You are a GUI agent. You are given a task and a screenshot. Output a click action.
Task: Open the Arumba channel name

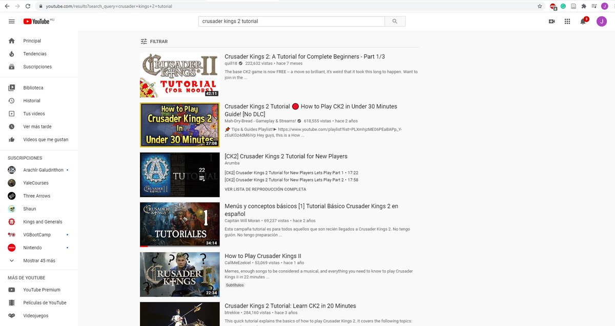tap(232, 163)
